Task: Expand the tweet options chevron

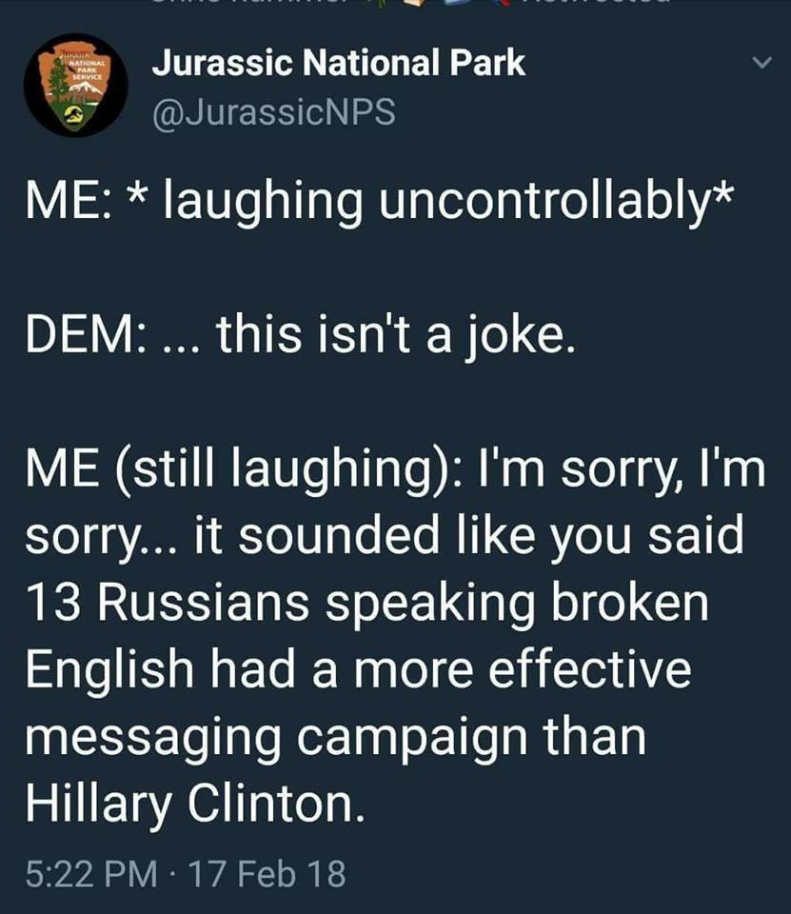Action: click(761, 62)
